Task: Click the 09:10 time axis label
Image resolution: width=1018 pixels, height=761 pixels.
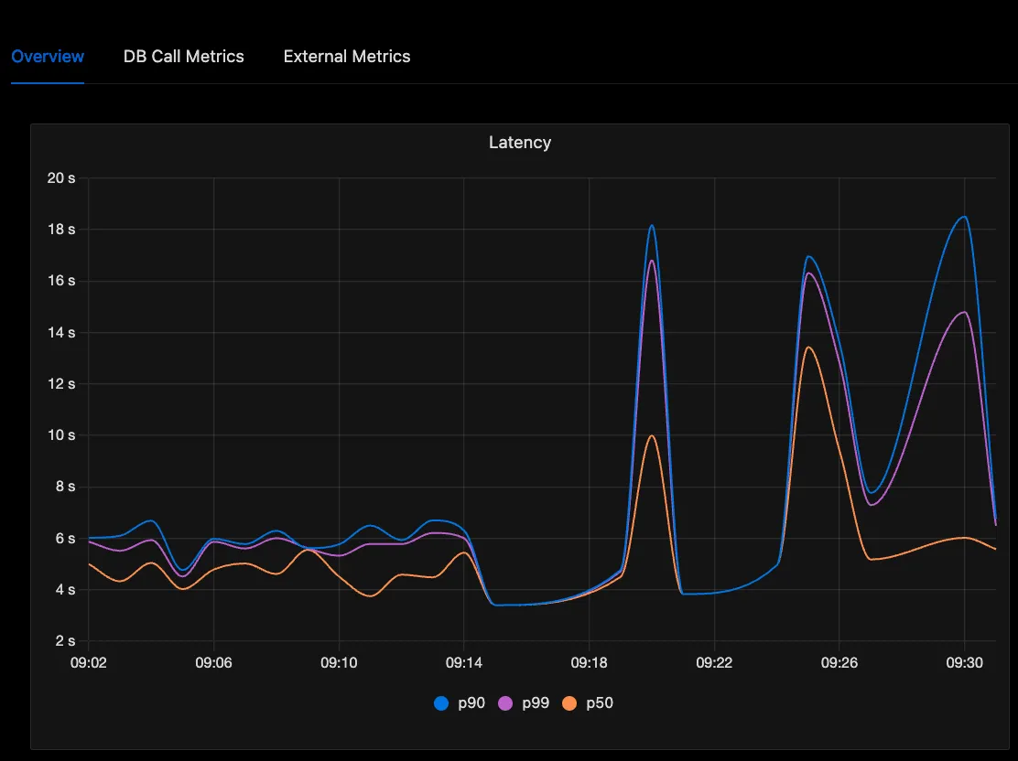Action: point(339,662)
